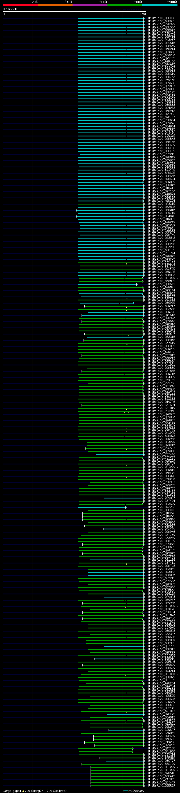Open hit UniRef100_P42067
The width and height of the screenshot is (180, 793).
point(161,40)
